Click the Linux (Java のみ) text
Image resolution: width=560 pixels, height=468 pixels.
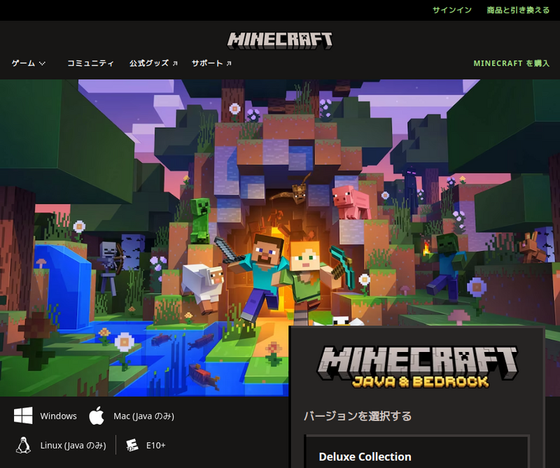73,445
